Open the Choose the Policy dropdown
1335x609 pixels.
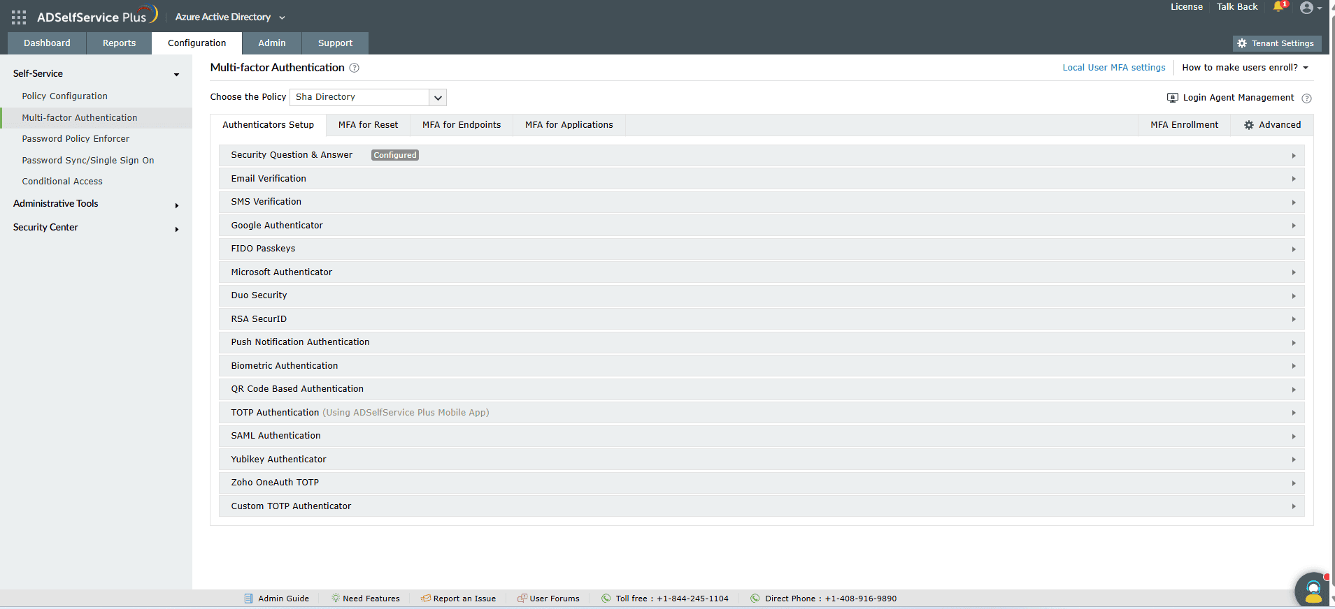click(x=368, y=97)
